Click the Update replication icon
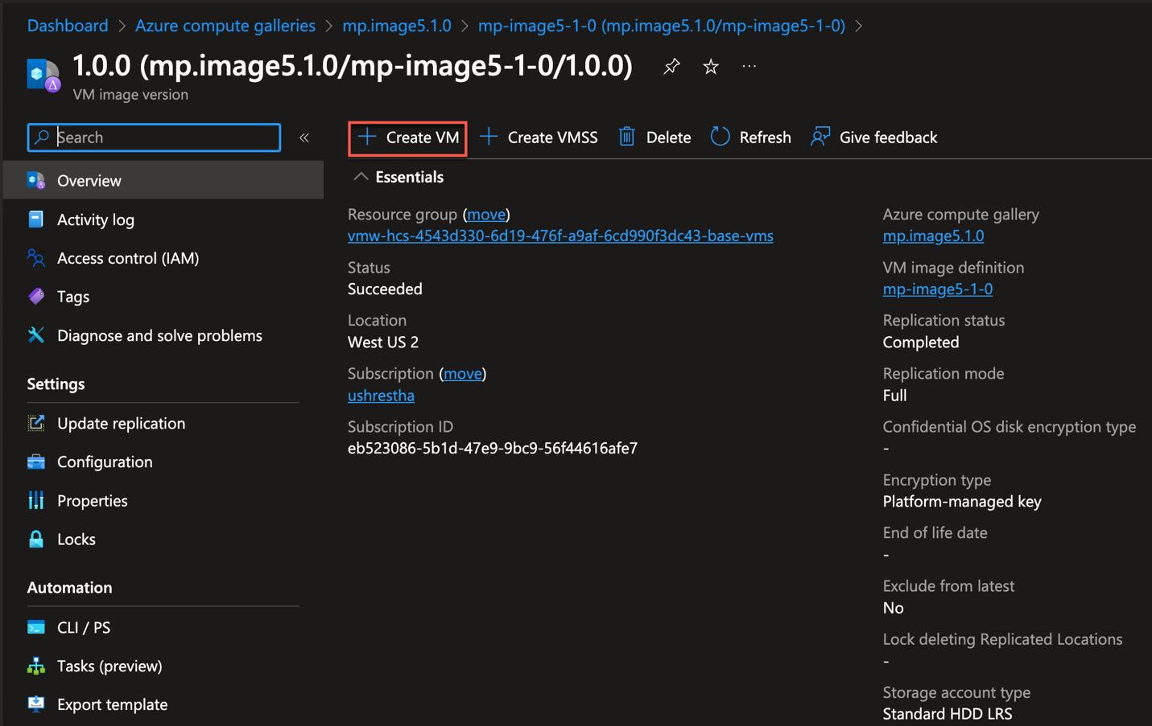 (36, 423)
